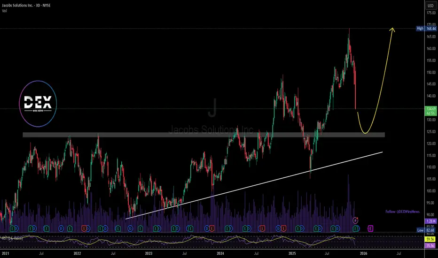Open lone green earnings marker before 2023
This screenshot has width=438, height=258.
coord(140,229)
